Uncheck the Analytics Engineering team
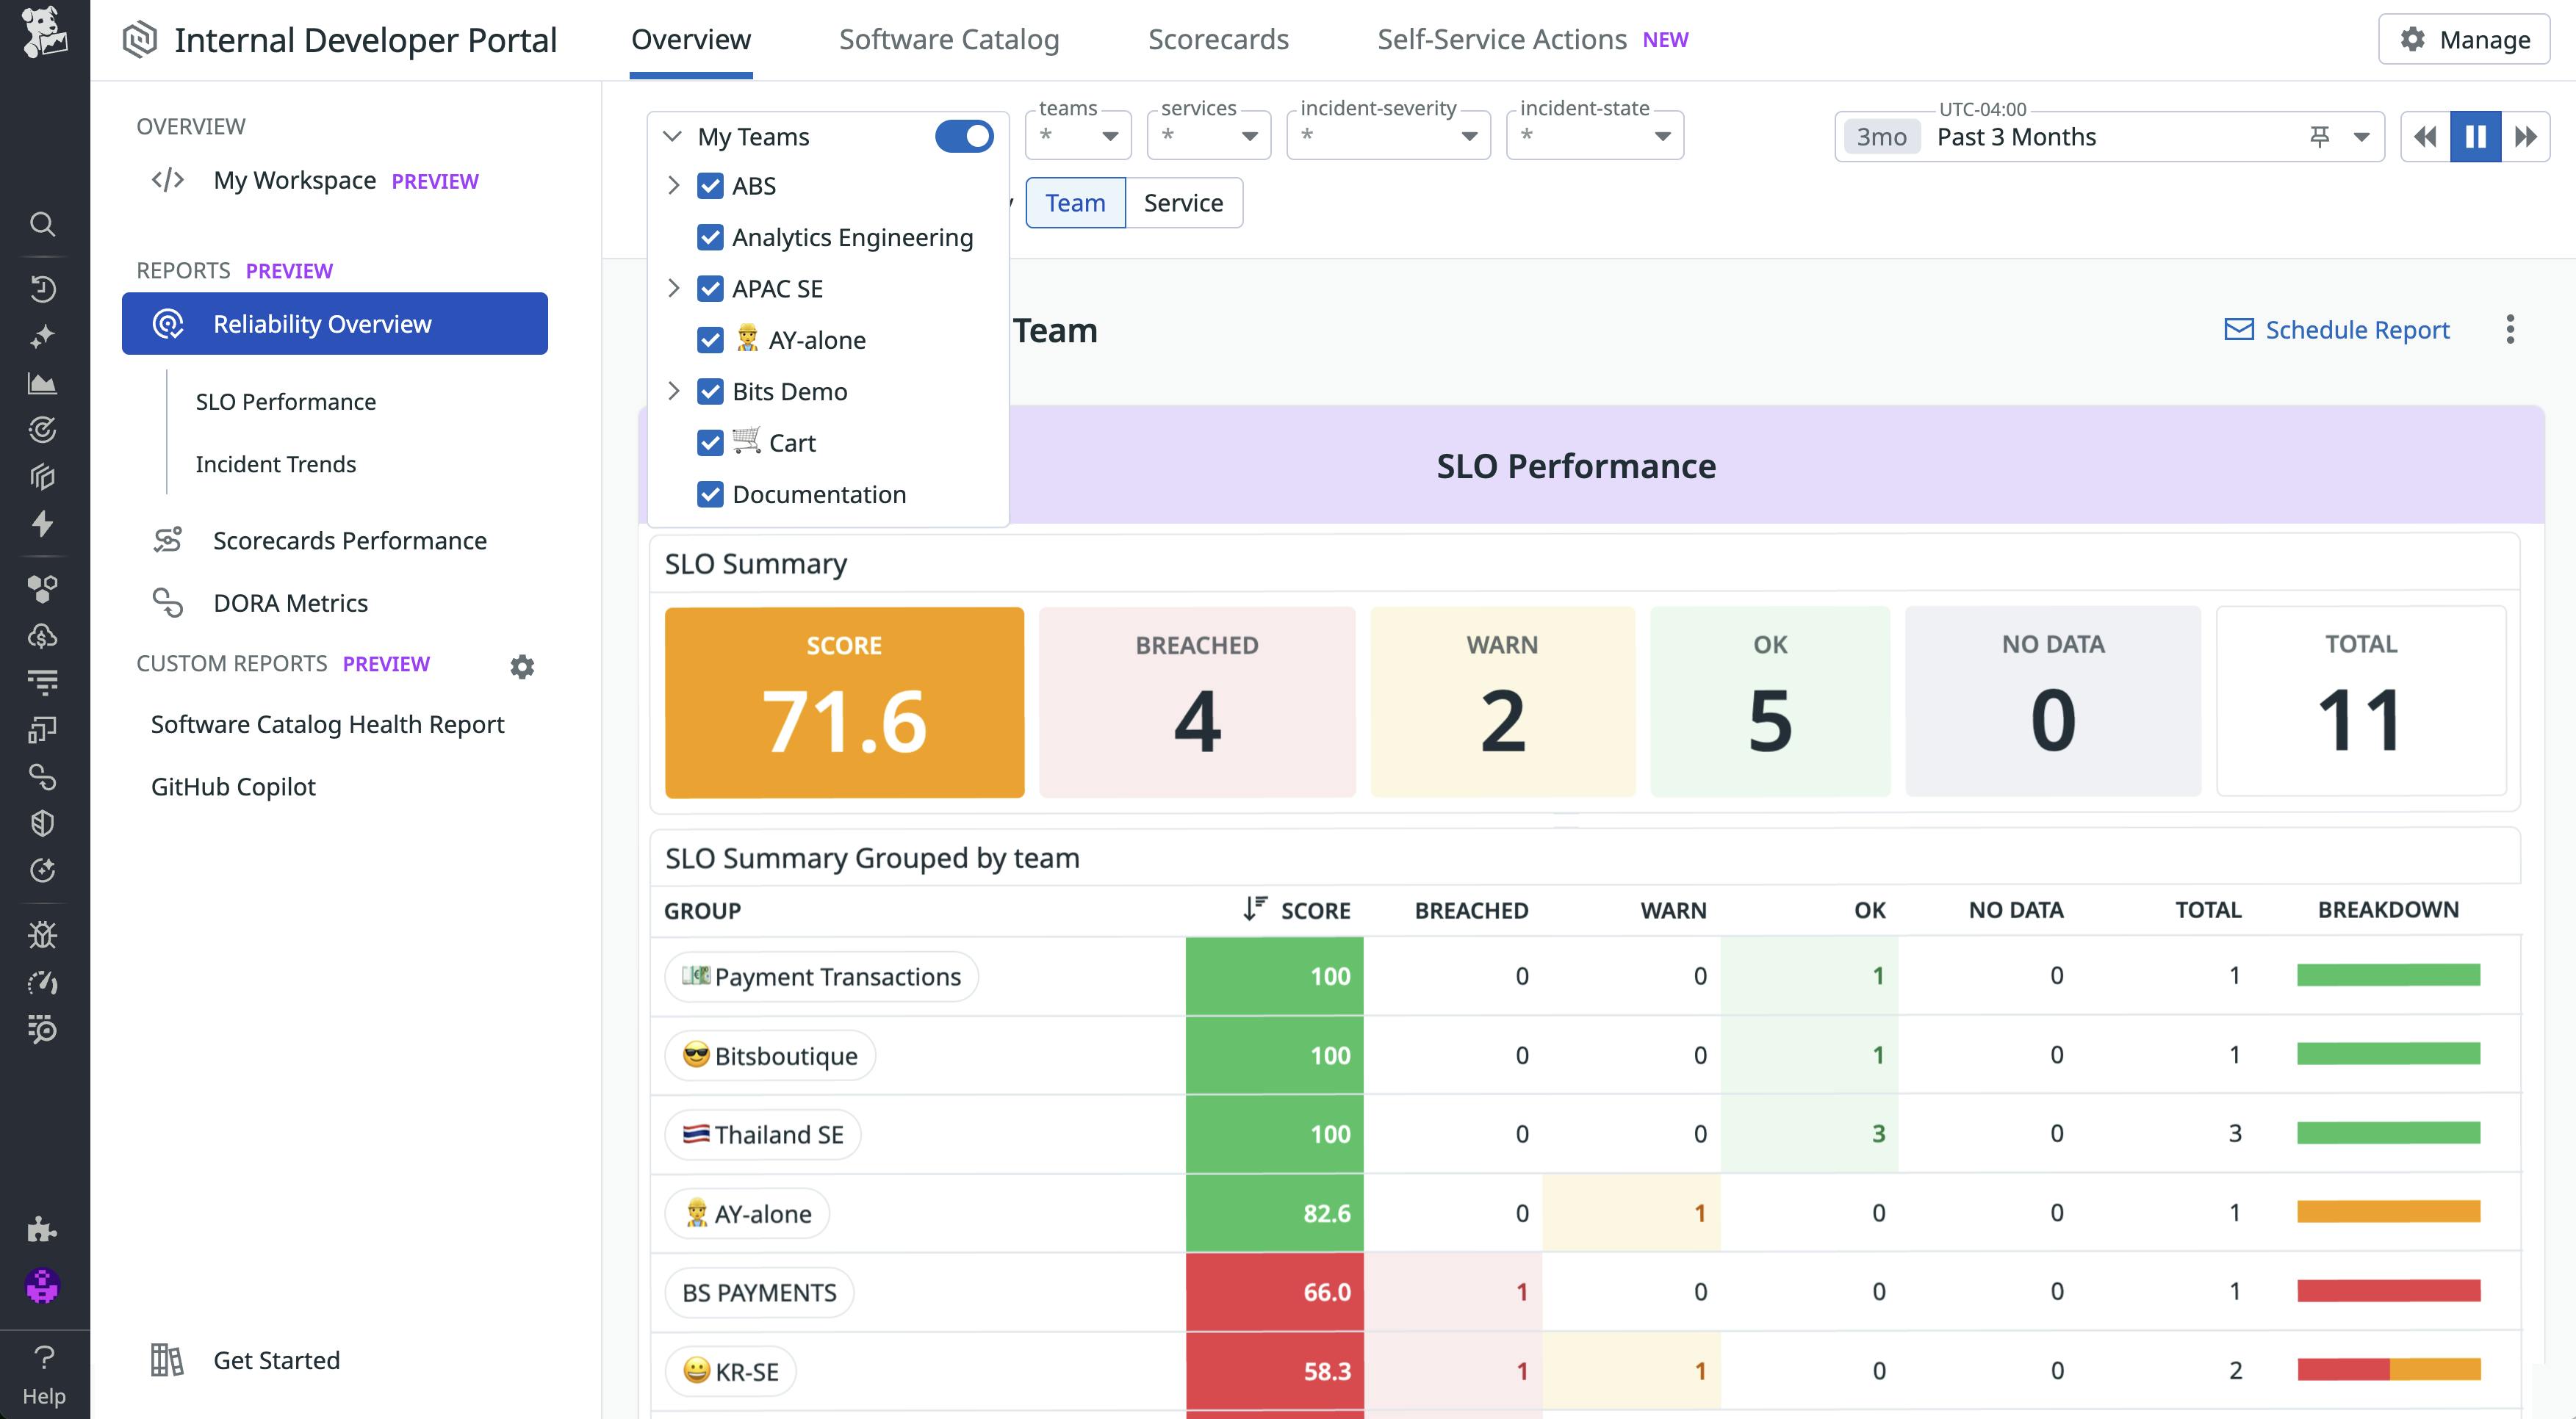Viewport: 2576px width, 1419px height. [710, 236]
